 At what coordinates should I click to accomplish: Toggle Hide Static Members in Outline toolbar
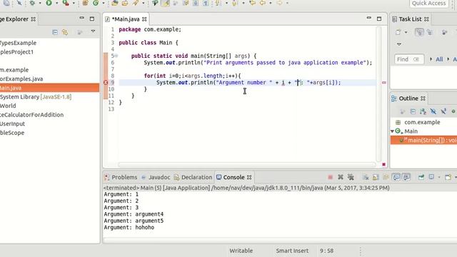point(443,111)
